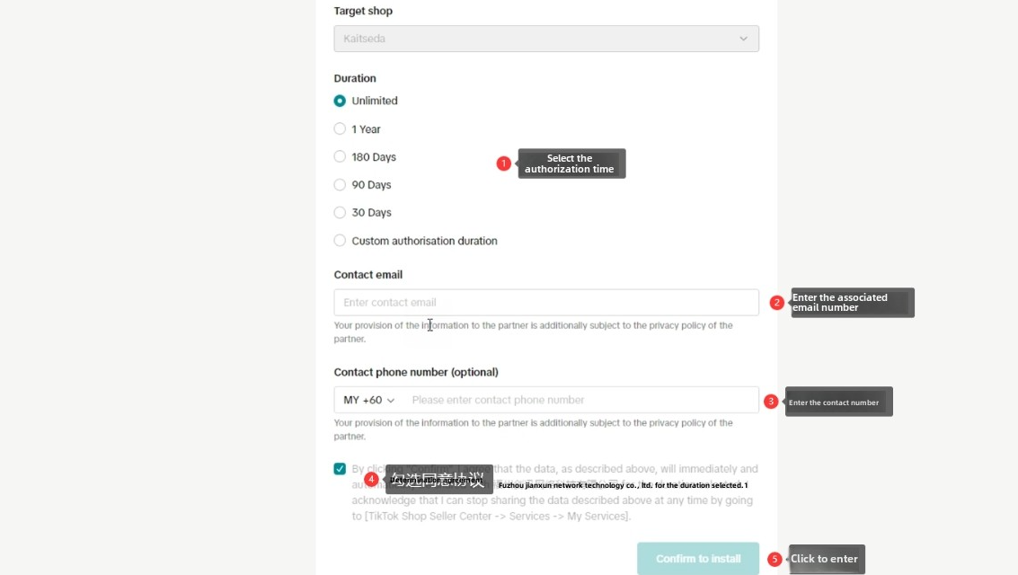Click the red step 4 marker badge
The width and height of the screenshot is (1018, 575).
(371, 479)
